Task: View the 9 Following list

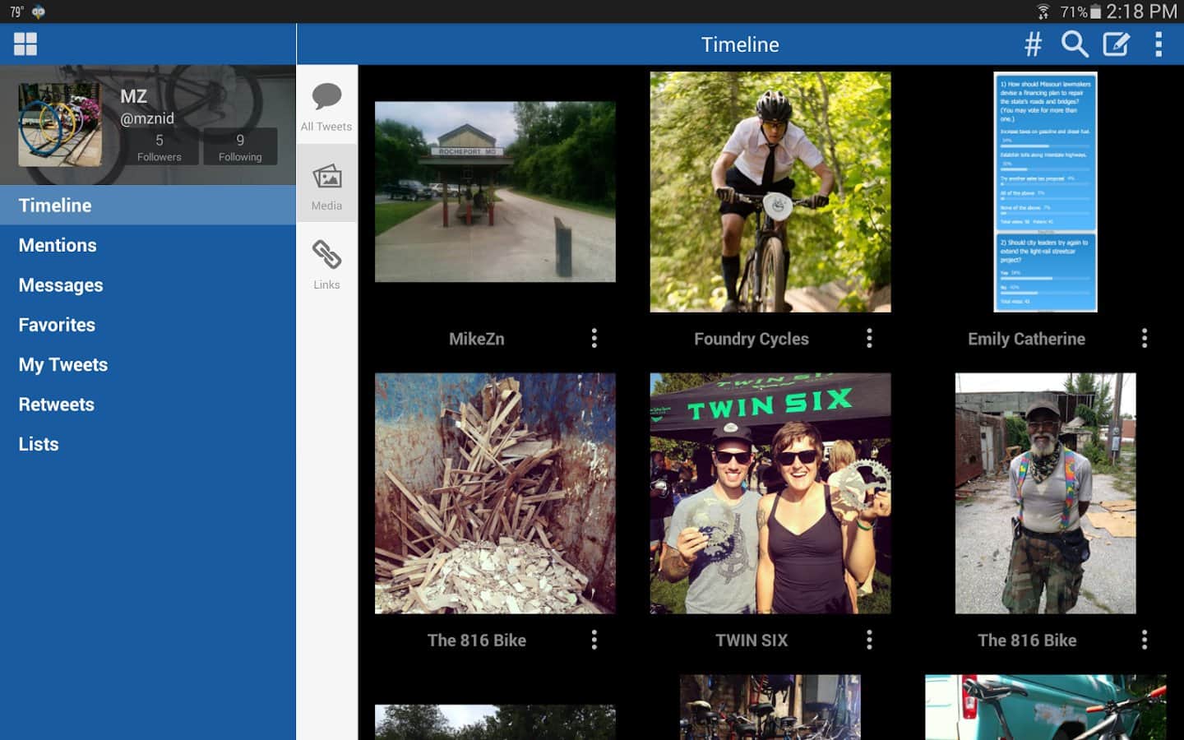Action: click(240, 147)
